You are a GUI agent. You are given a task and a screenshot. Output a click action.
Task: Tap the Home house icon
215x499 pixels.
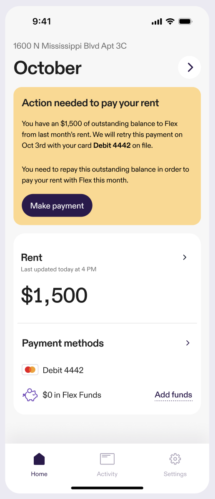click(x=39, y=459)
